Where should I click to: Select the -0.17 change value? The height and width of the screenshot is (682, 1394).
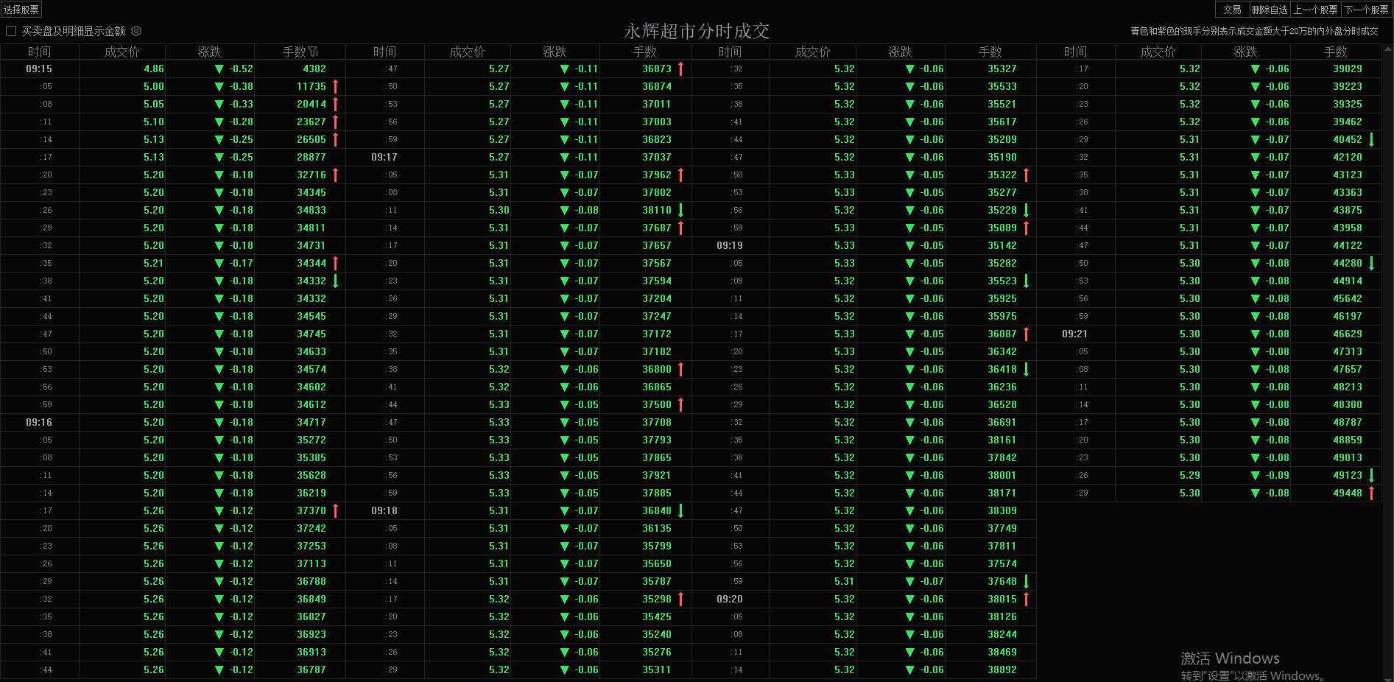(241, 263)
